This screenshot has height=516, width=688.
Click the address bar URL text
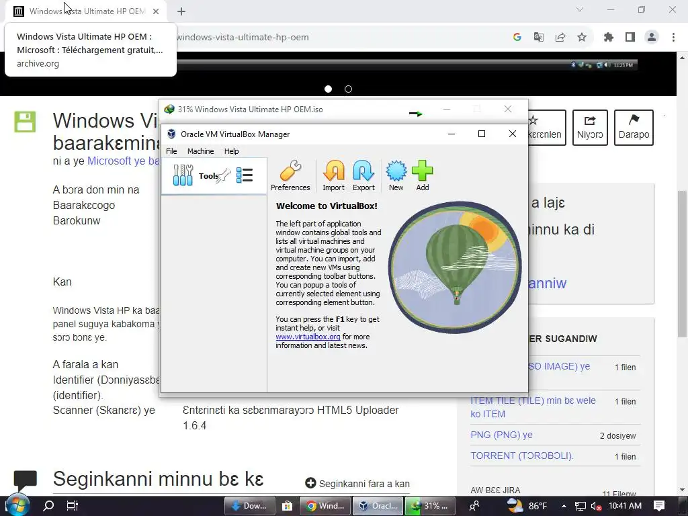point(243,38)
